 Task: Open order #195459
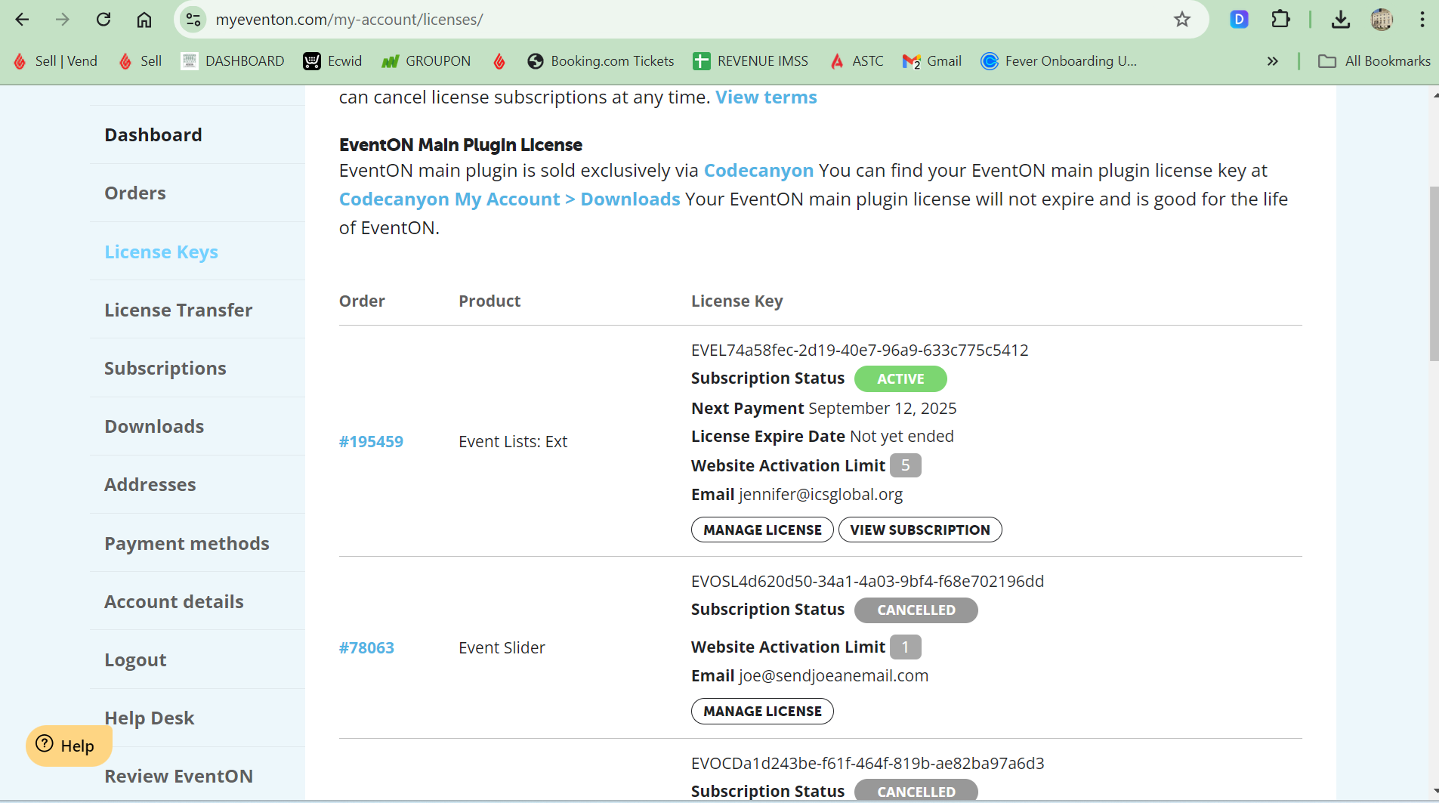tap(371, 442)
